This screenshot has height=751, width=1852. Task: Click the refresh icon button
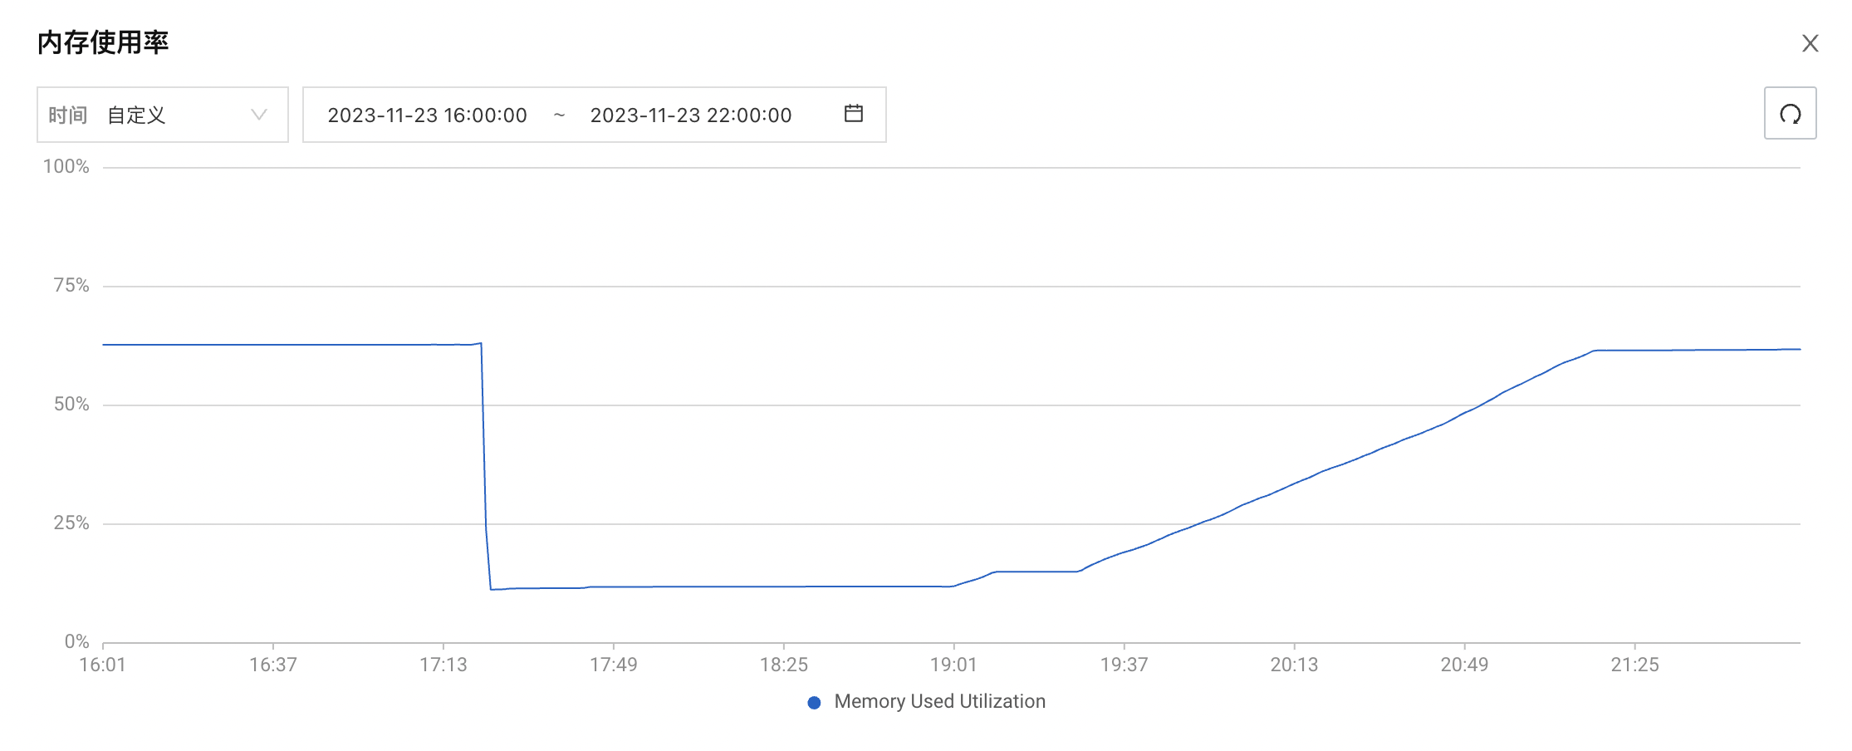click(x=1790, y=113)
